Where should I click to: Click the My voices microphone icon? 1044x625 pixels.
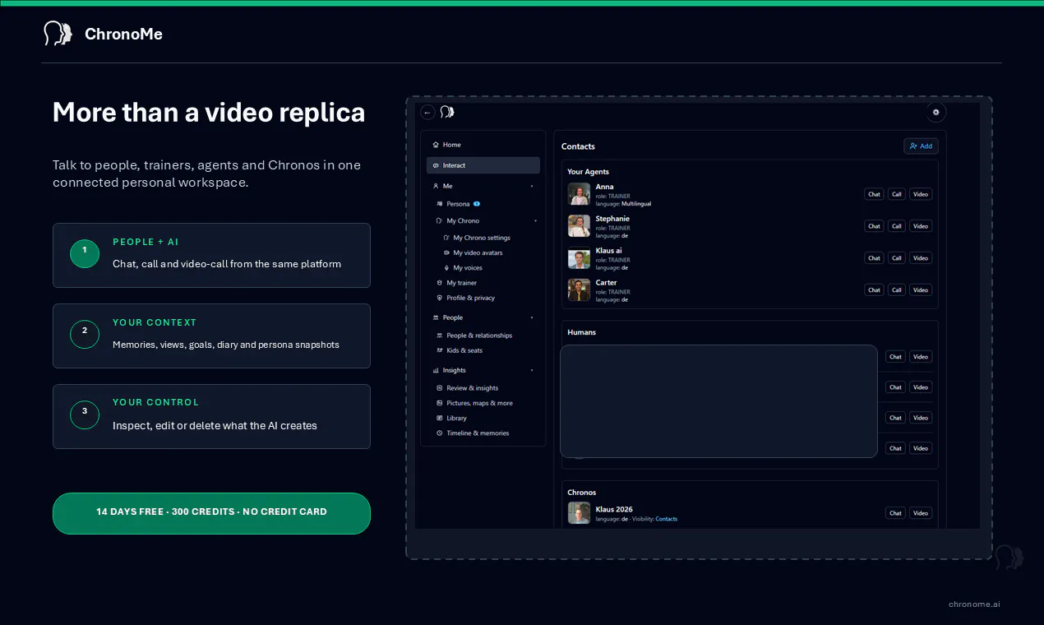click(446, 268)
